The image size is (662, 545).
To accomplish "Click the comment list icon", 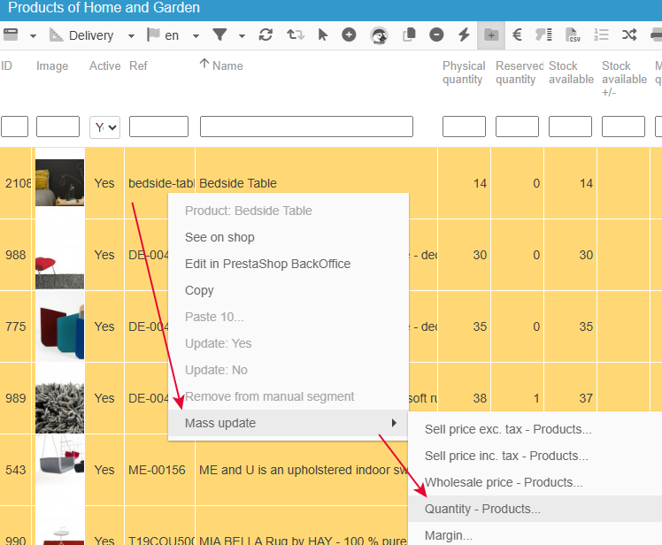I will click(543, 35).
